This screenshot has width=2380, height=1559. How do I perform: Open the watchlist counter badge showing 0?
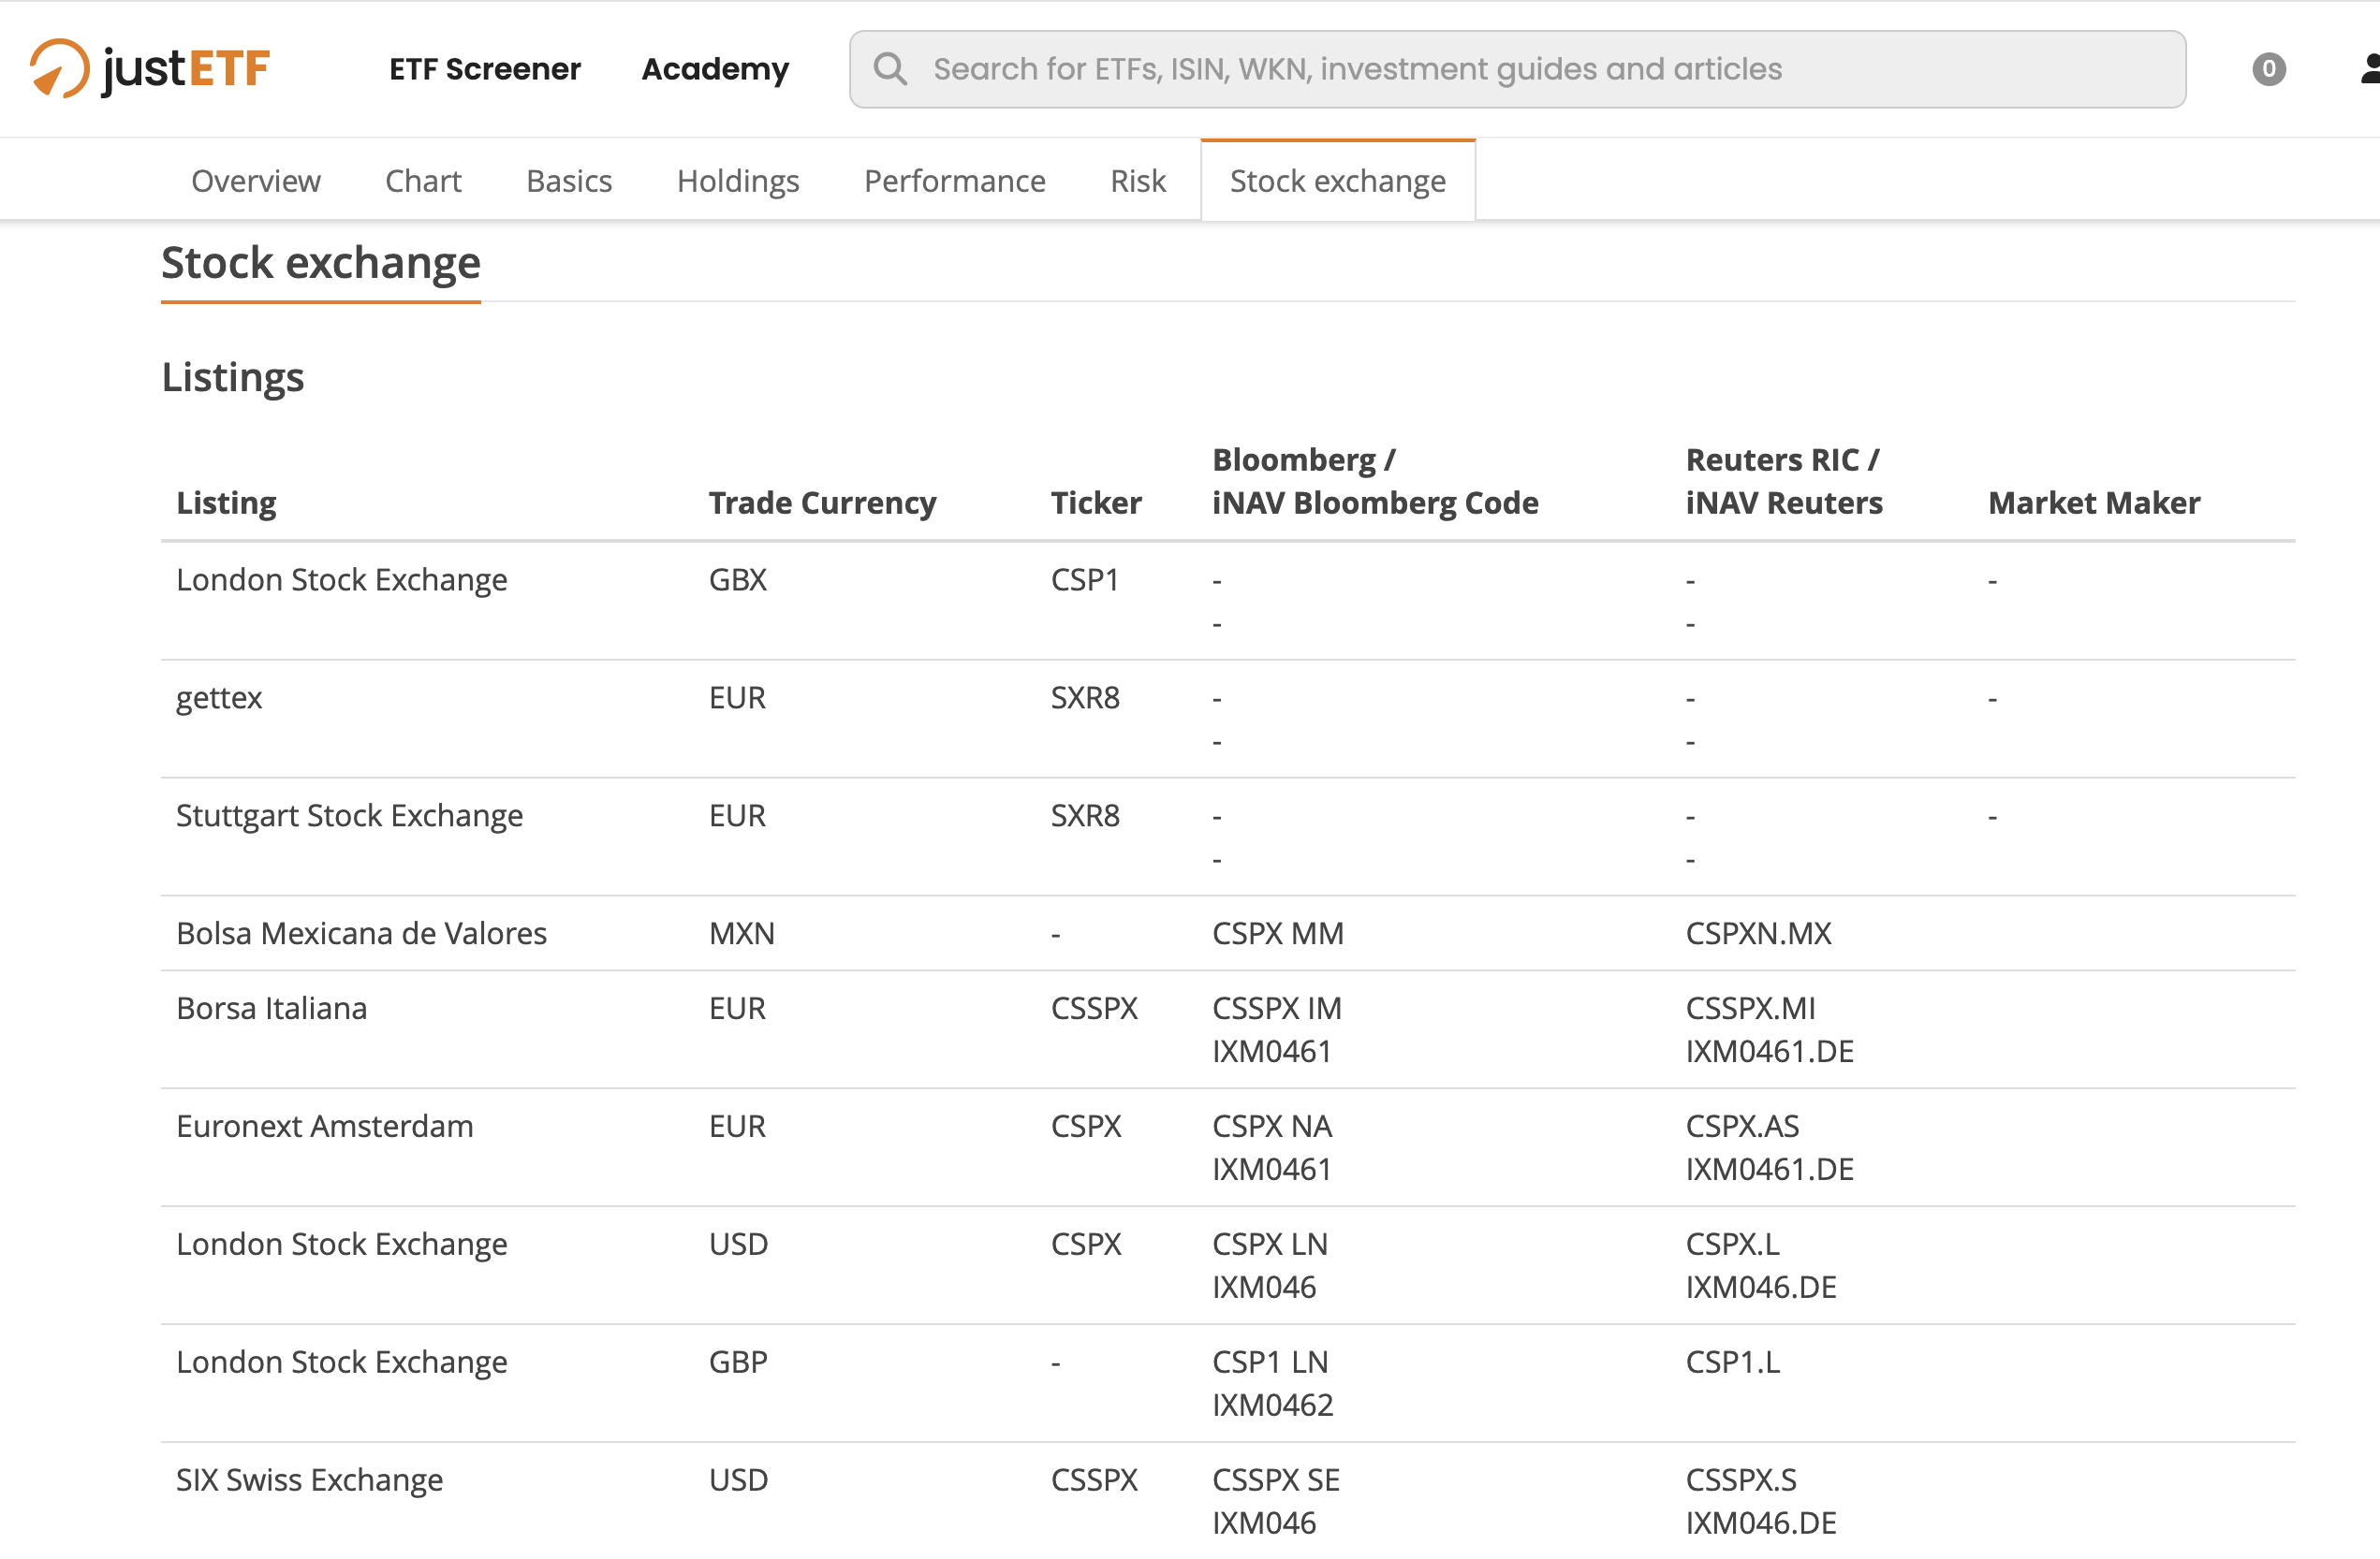coord(2269,69)
